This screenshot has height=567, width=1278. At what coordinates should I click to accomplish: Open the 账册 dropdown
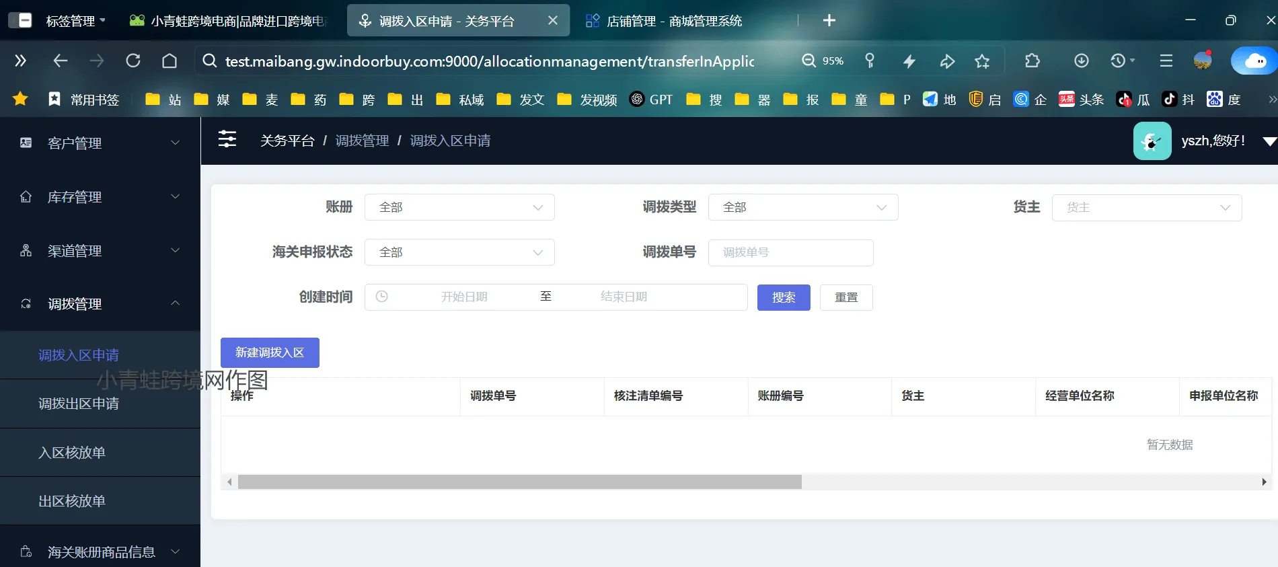(x=459, y=207)
